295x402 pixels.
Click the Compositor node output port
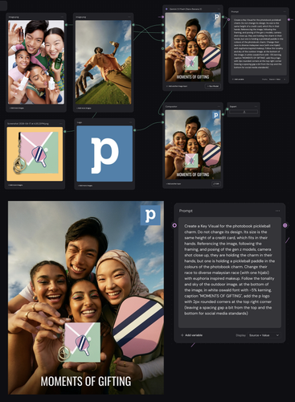[x=223, y=114]
